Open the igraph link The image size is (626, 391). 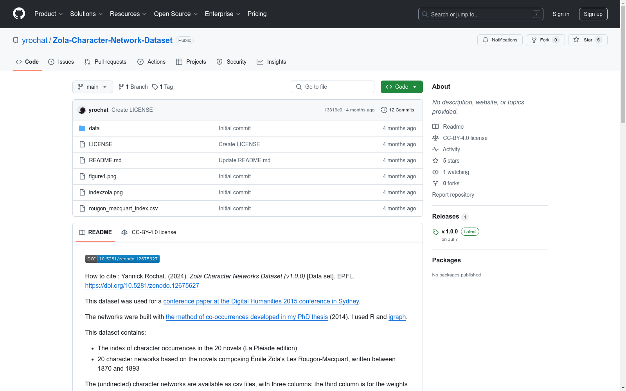click(x=397, y=317)
